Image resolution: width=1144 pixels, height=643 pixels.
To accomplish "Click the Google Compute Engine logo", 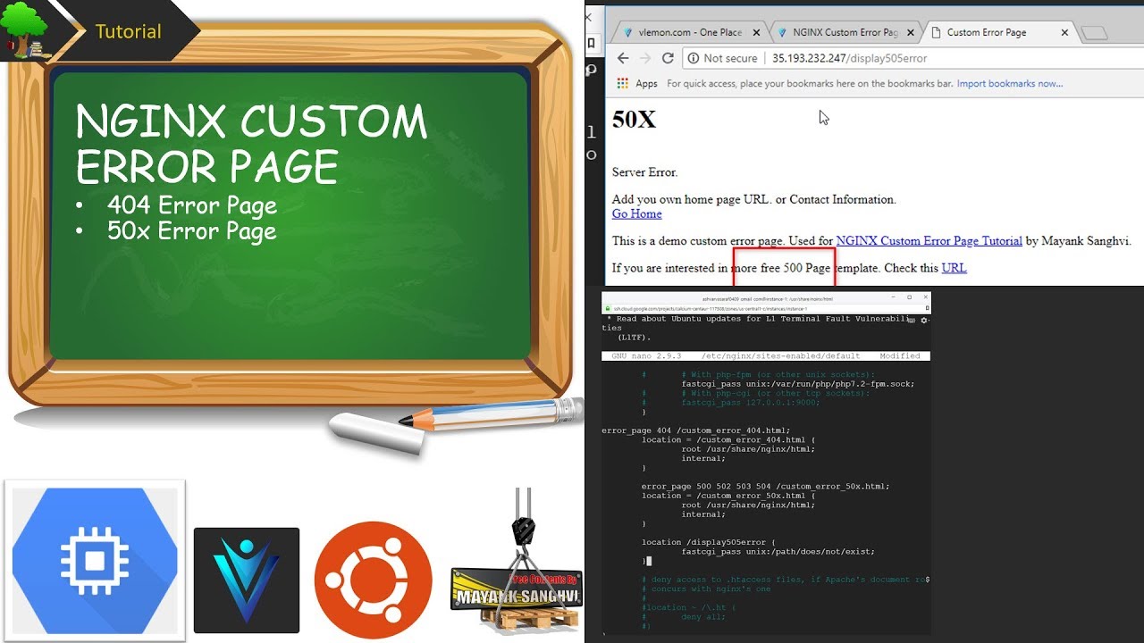I will pyautogui.click(x=95, y=561).
